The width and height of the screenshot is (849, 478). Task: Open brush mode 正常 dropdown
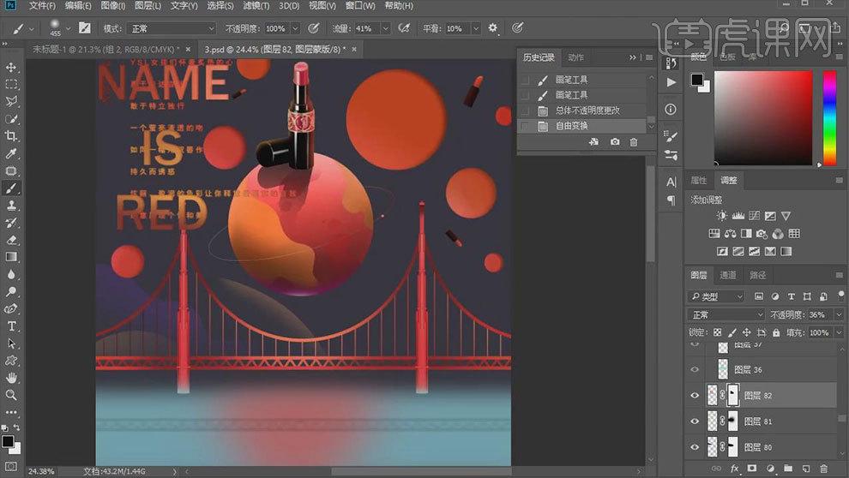pos(172,28)
